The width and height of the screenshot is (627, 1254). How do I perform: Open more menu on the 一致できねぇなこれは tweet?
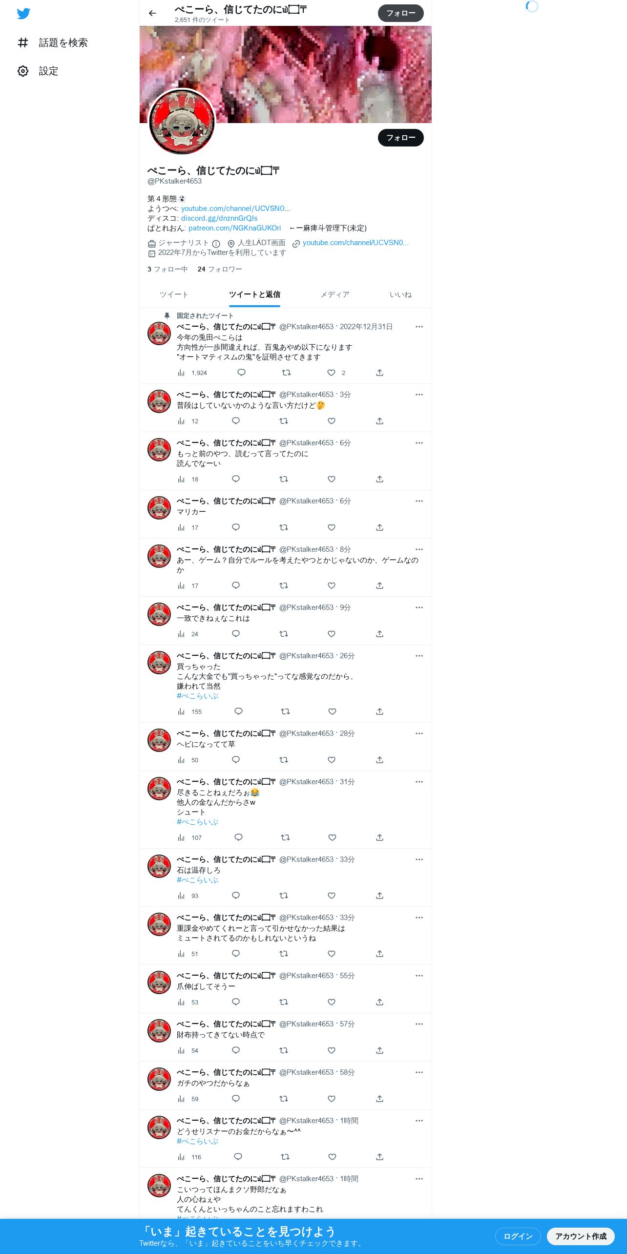pyautogui.click(x=419, y=607)
